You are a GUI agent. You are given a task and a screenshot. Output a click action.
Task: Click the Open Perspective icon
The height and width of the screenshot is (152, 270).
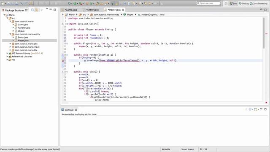226,3
